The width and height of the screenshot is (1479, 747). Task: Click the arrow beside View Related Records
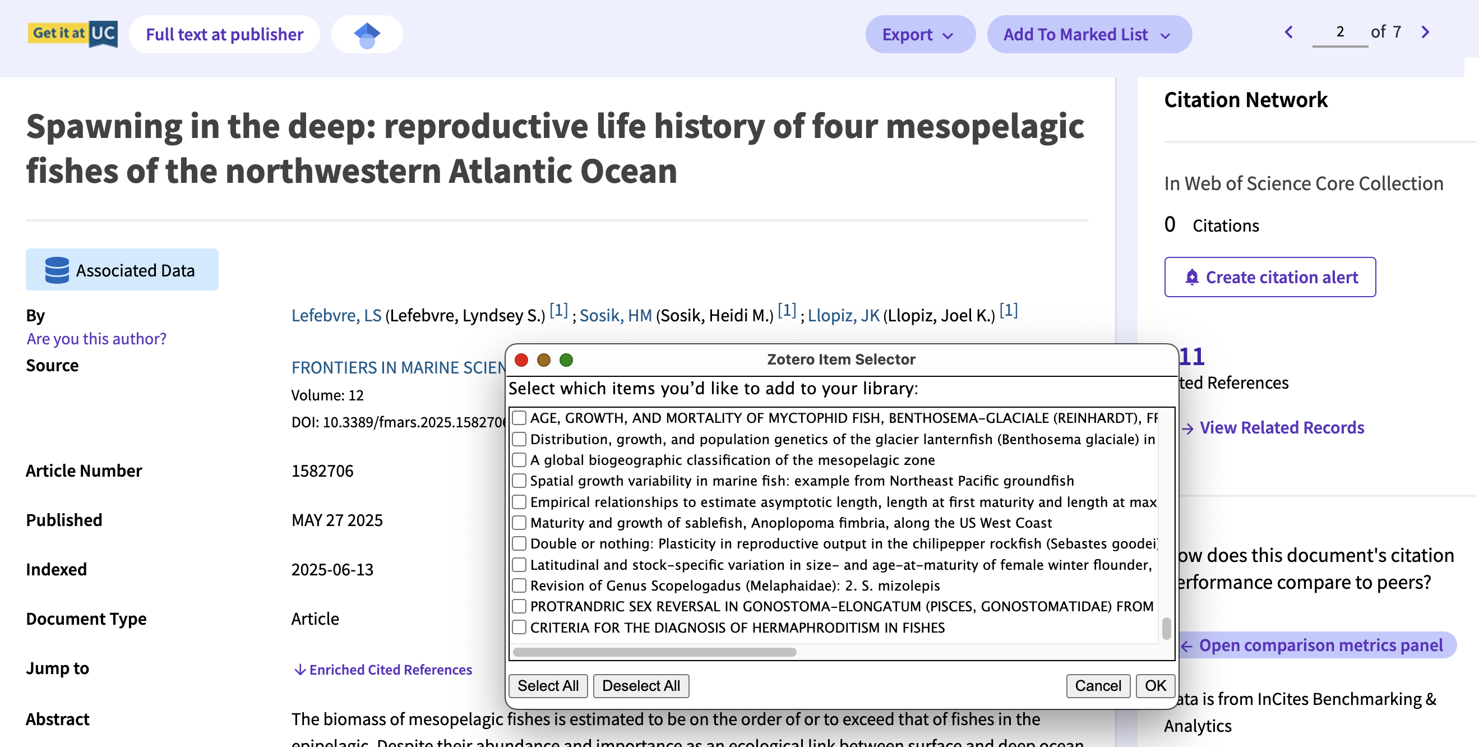[1187, 428]
